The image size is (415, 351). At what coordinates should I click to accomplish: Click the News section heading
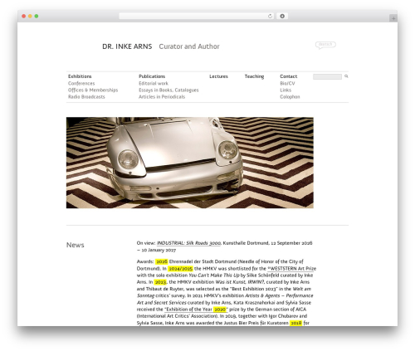[76, 245]
